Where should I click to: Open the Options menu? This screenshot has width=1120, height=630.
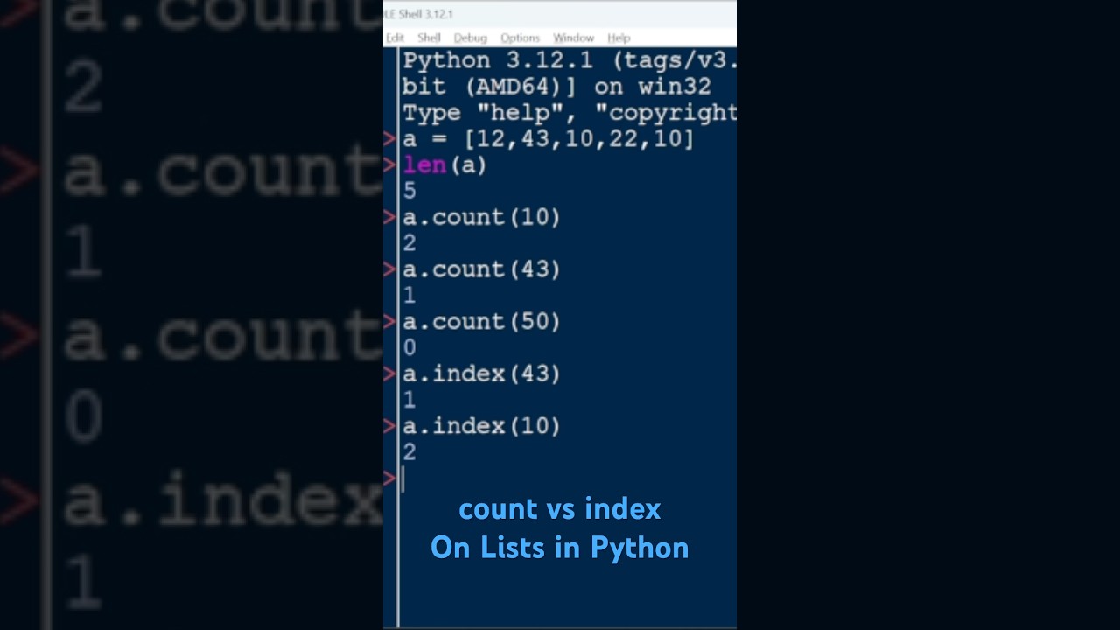pyautogui.click(x=520, y=38)
